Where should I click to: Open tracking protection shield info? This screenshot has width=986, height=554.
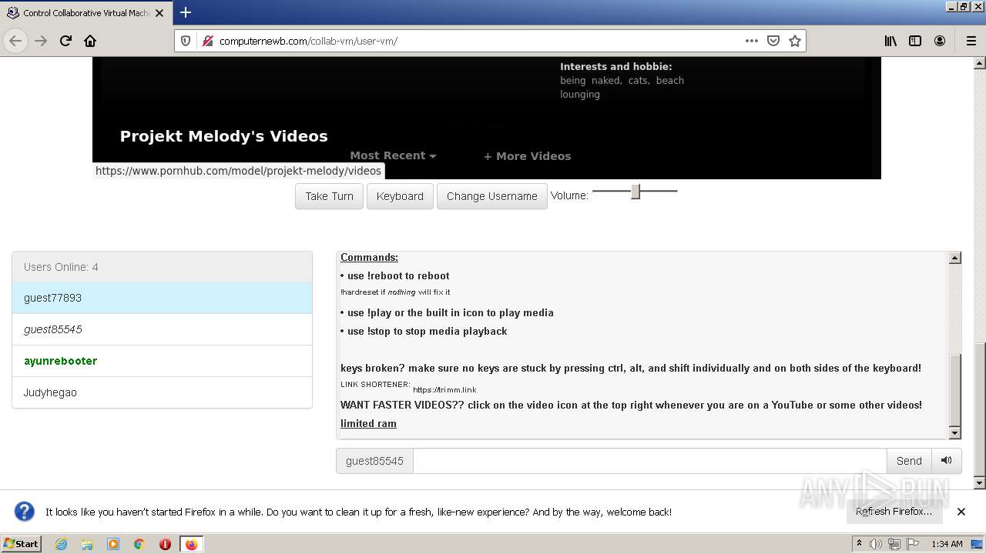[x=186, y=41]
